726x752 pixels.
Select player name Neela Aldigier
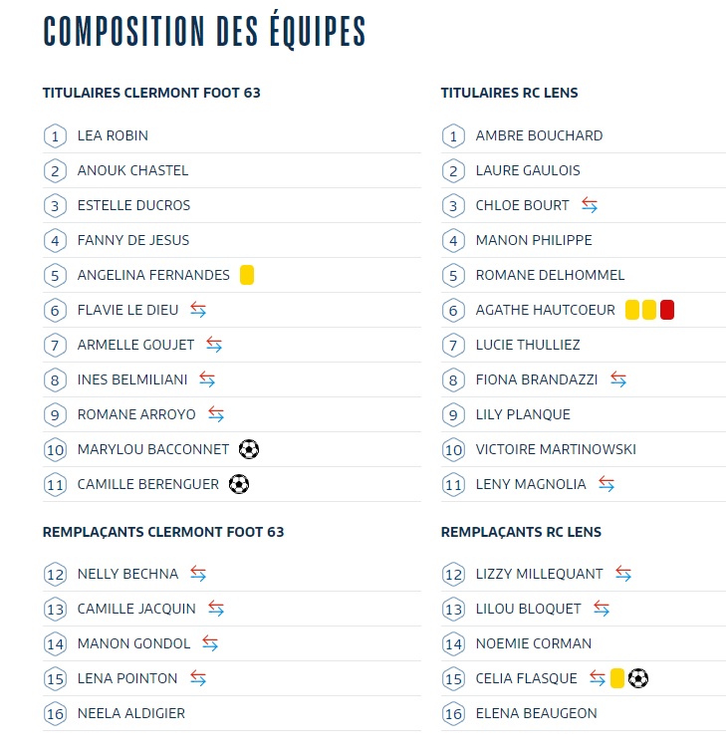131,713
